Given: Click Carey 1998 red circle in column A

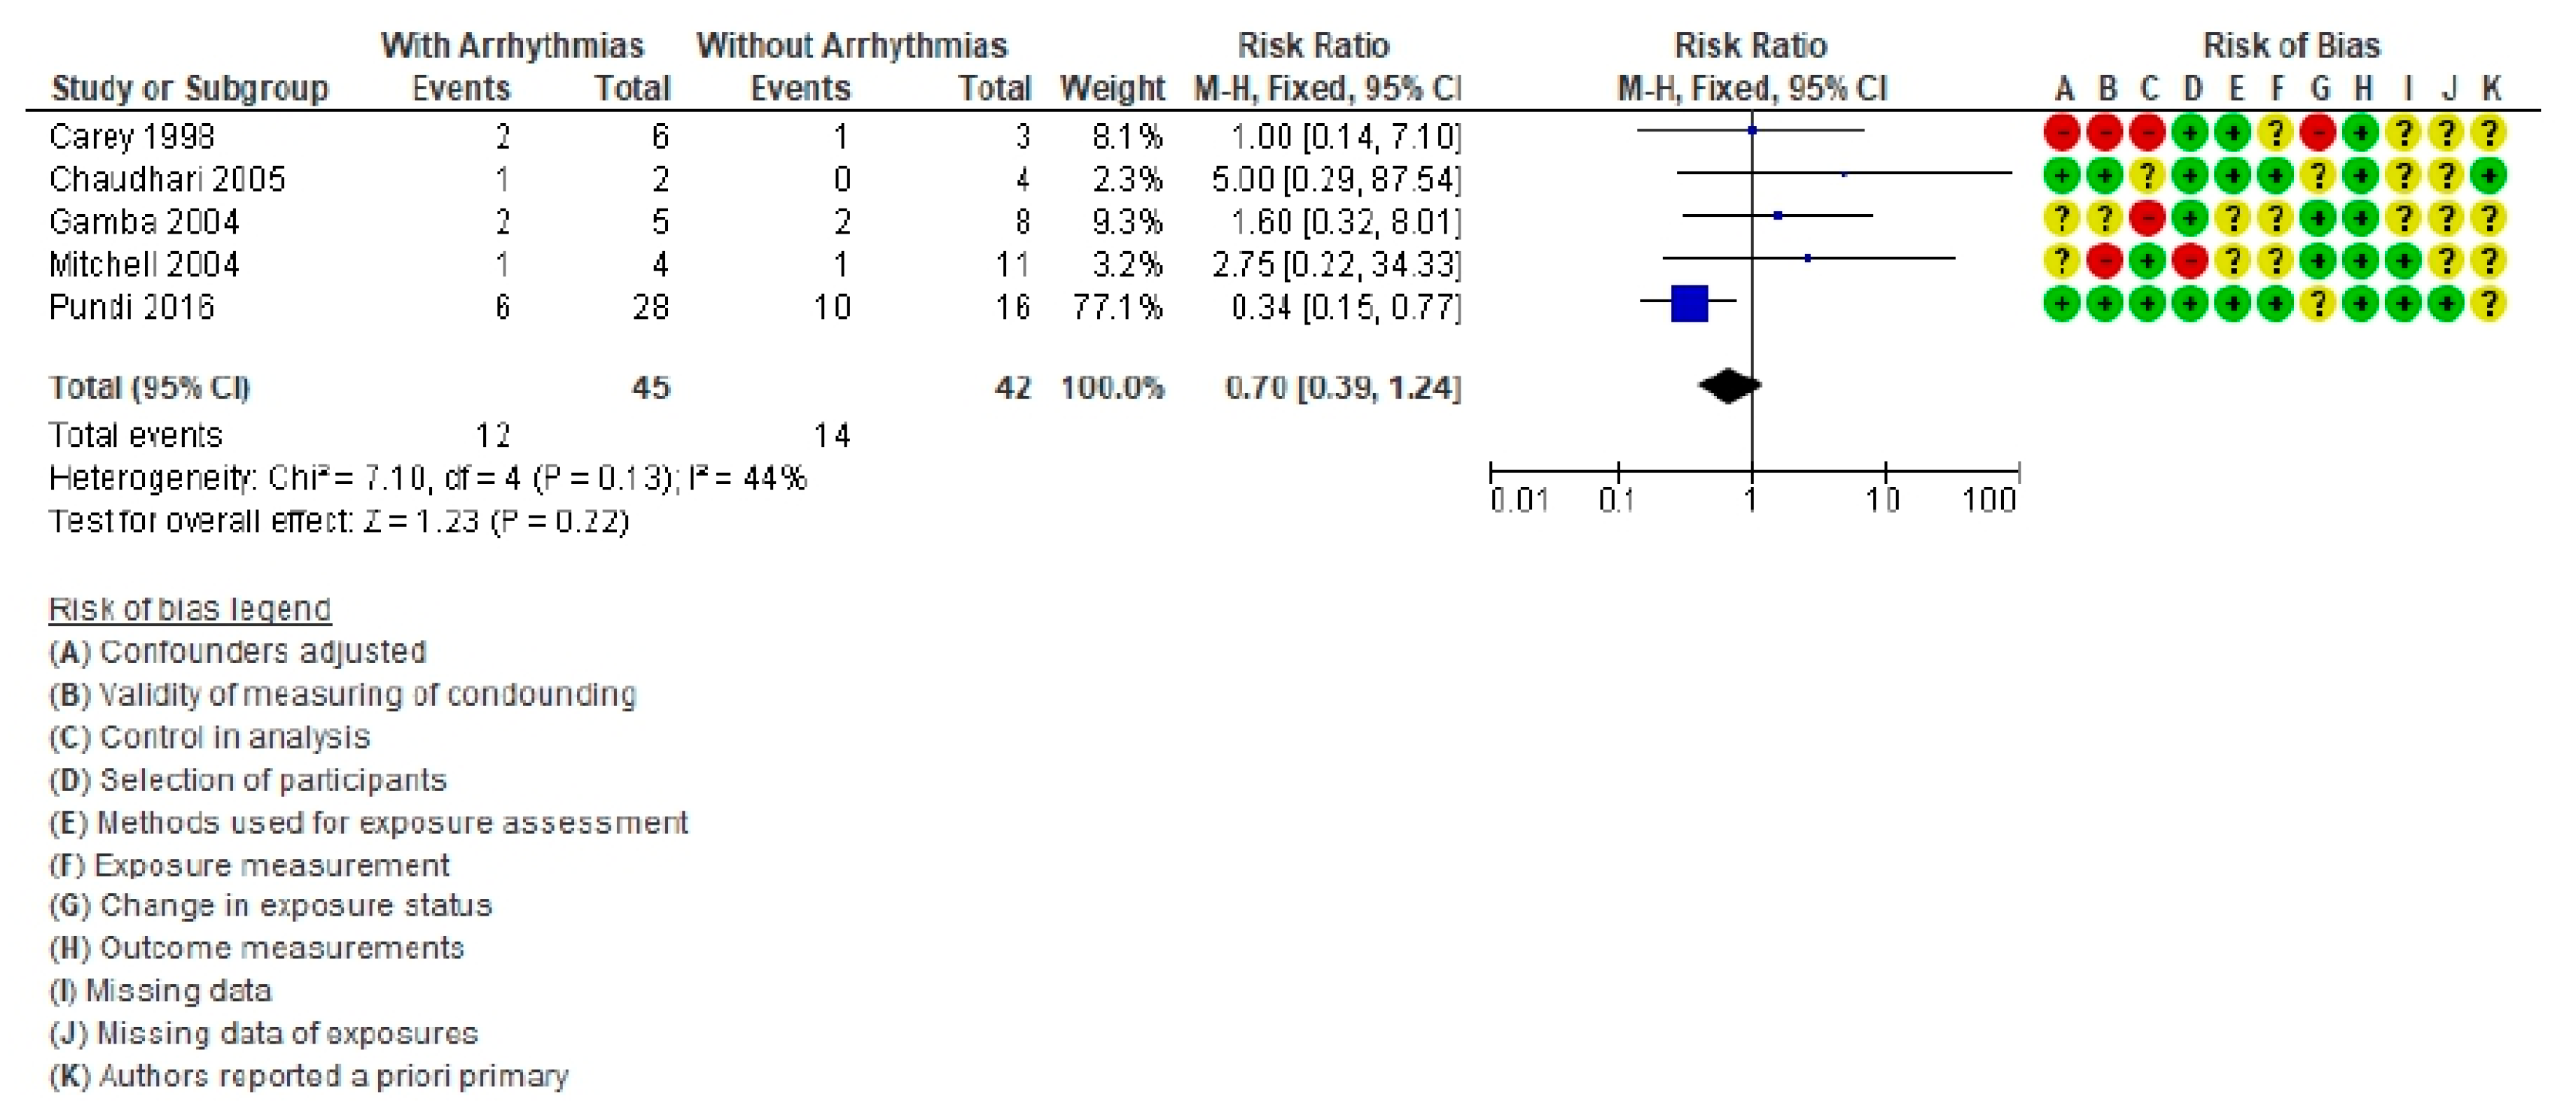Looking at the screenshot, I should 2062,132.
